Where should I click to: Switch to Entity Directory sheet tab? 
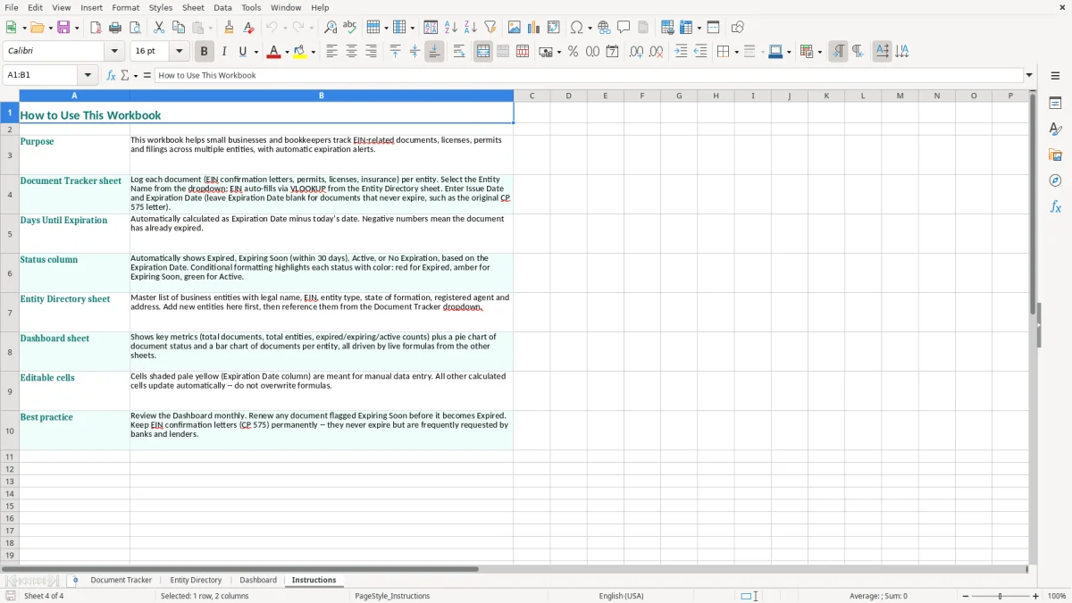point(196,581)
